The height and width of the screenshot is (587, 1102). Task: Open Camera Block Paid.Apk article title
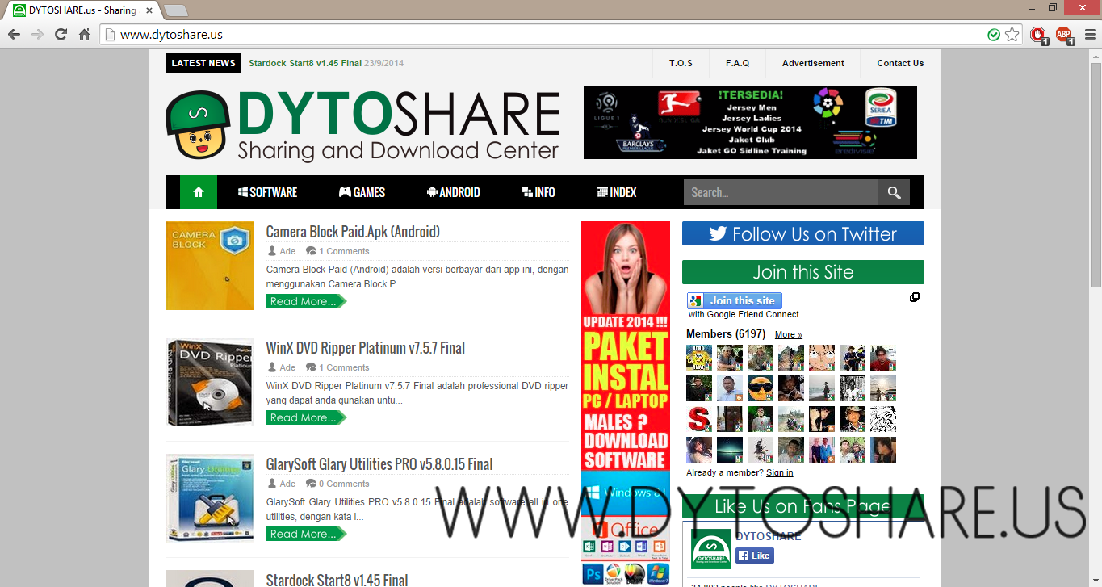353,232
